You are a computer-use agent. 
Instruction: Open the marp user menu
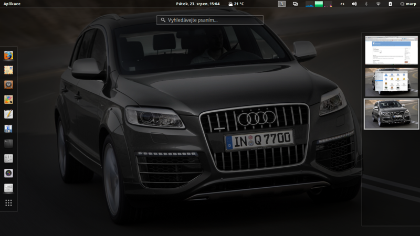coord(408,4)
